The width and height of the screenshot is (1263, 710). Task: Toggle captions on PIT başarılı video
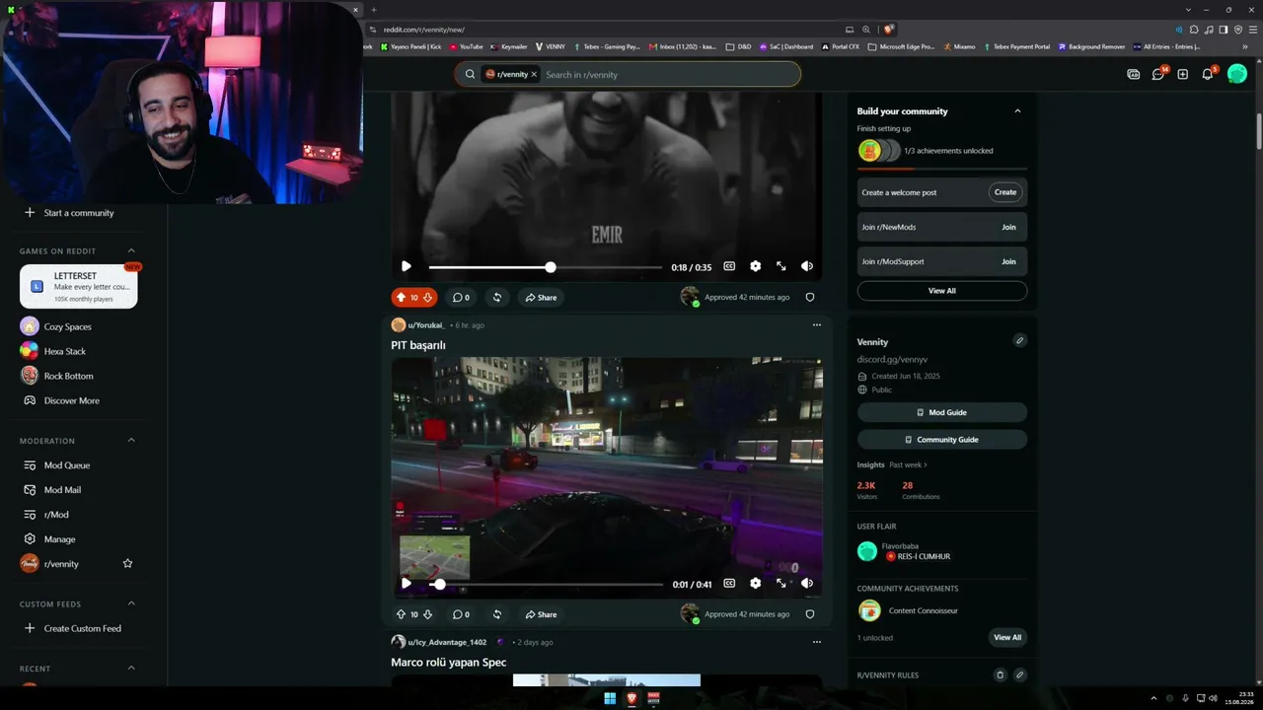coord(729,583)
